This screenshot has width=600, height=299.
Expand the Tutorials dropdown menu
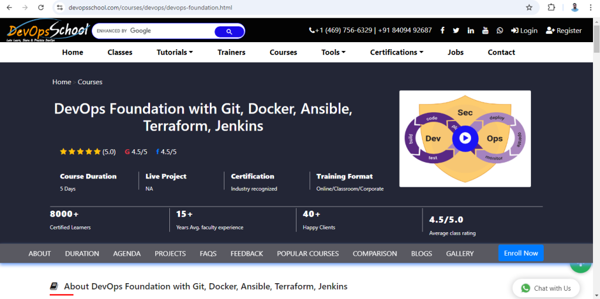tap(175, 53)
